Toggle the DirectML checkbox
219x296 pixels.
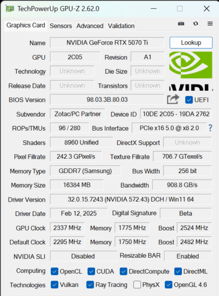(178, 272)
